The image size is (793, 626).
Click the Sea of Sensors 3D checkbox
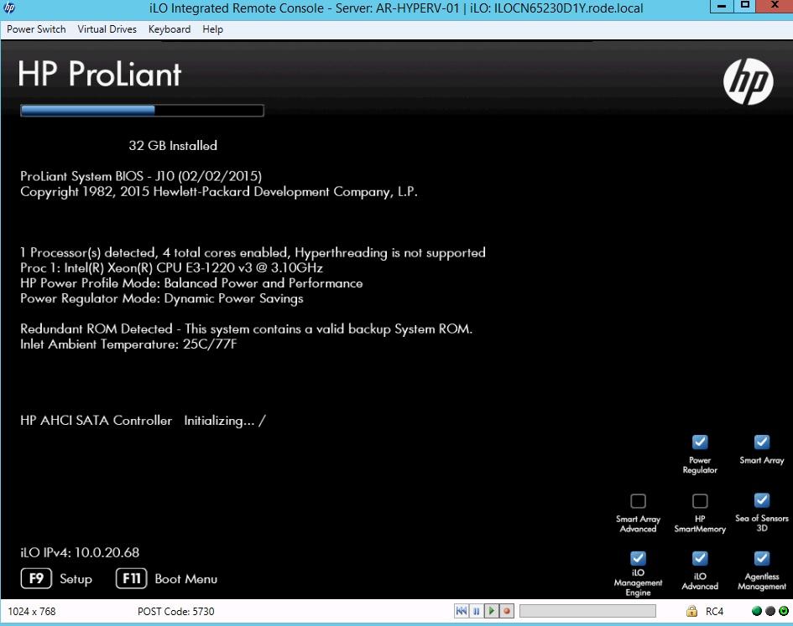(761, 500)
